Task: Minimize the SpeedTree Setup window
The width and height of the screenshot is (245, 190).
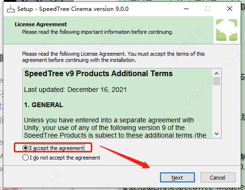Action: pos(186,9)
